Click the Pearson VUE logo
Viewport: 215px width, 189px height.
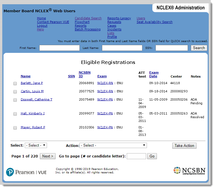[x=26, y=172]
